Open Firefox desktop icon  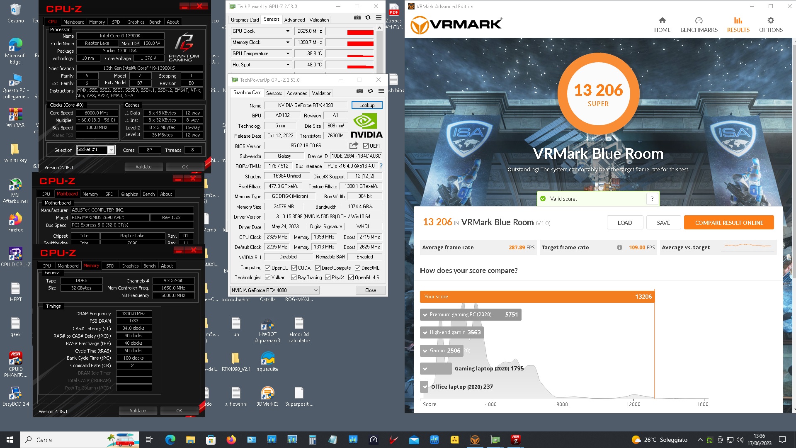tap(15, 222)
